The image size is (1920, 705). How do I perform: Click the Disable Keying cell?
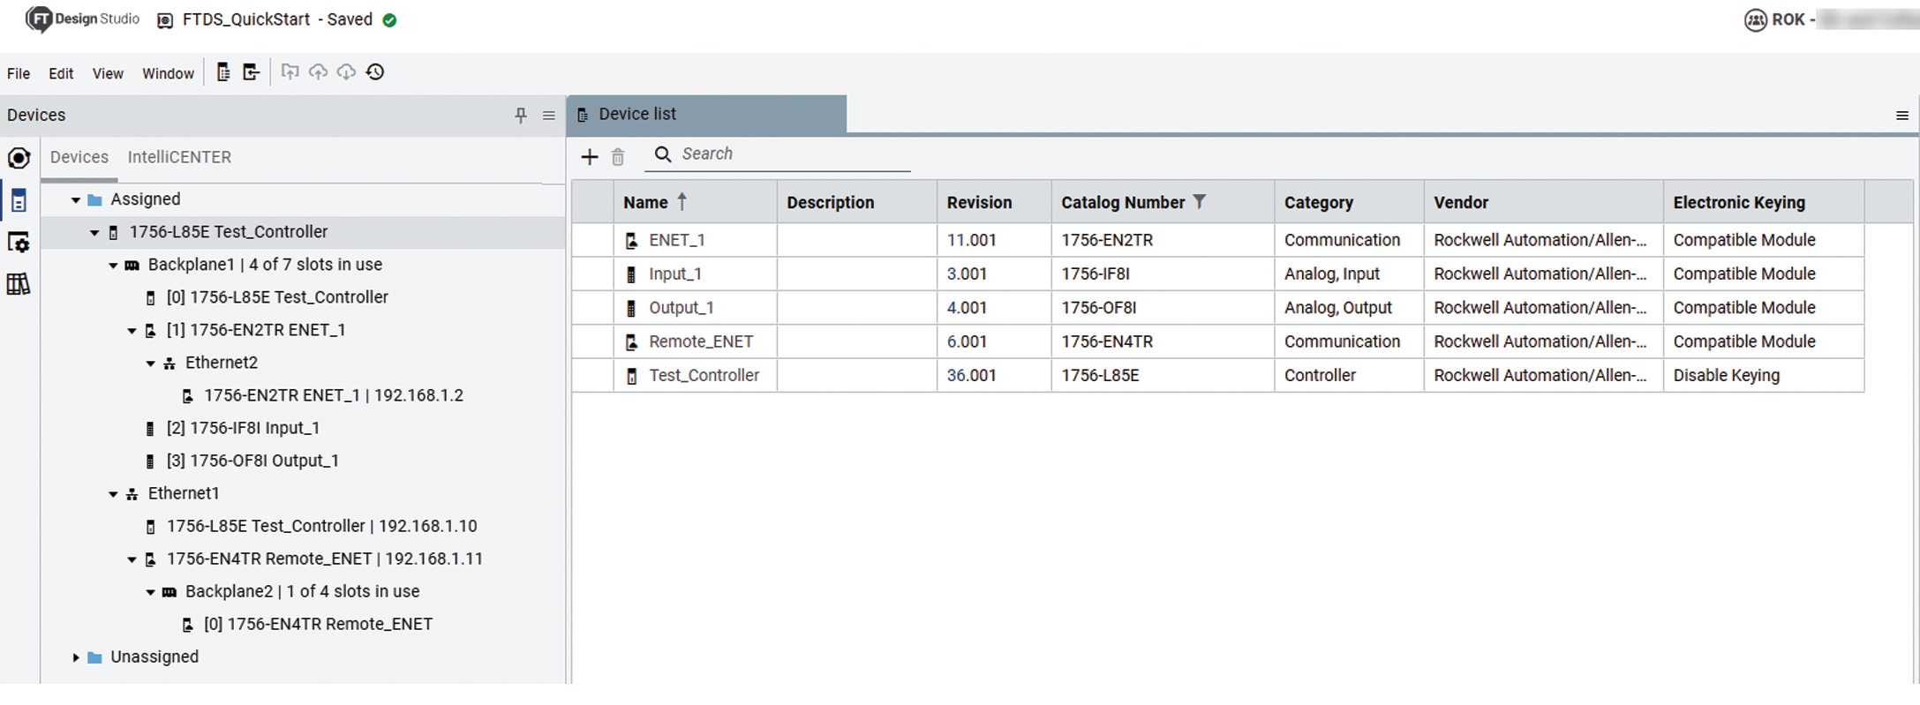pyautogui.click(x=1764, y=376)
